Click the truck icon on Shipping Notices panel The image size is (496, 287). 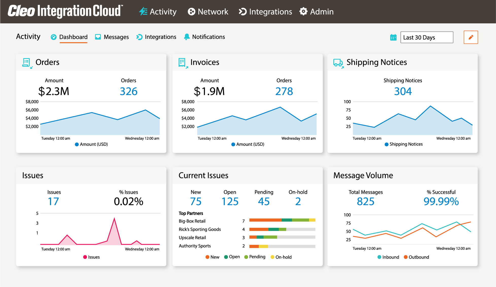point(338,63)
